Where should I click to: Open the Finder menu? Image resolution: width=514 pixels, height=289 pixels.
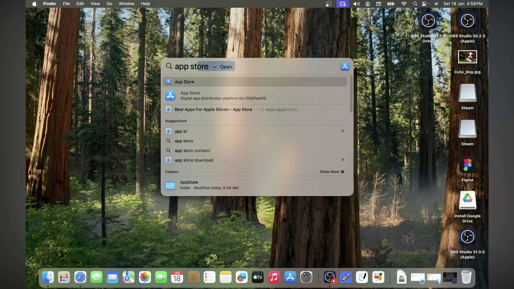click(x=50, y=4)
